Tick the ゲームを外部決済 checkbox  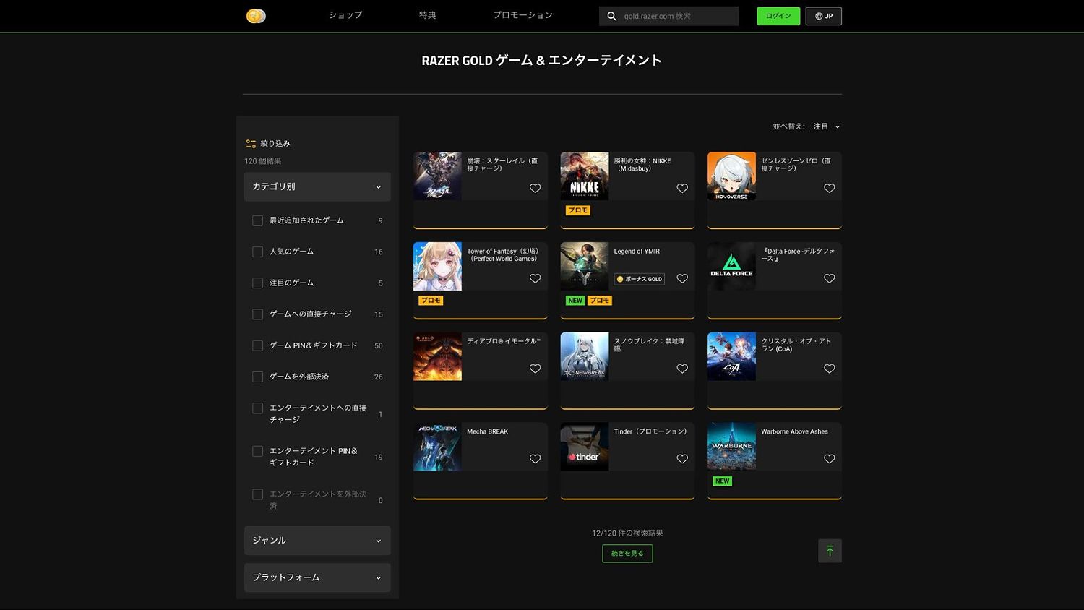[x=257, y=377]
